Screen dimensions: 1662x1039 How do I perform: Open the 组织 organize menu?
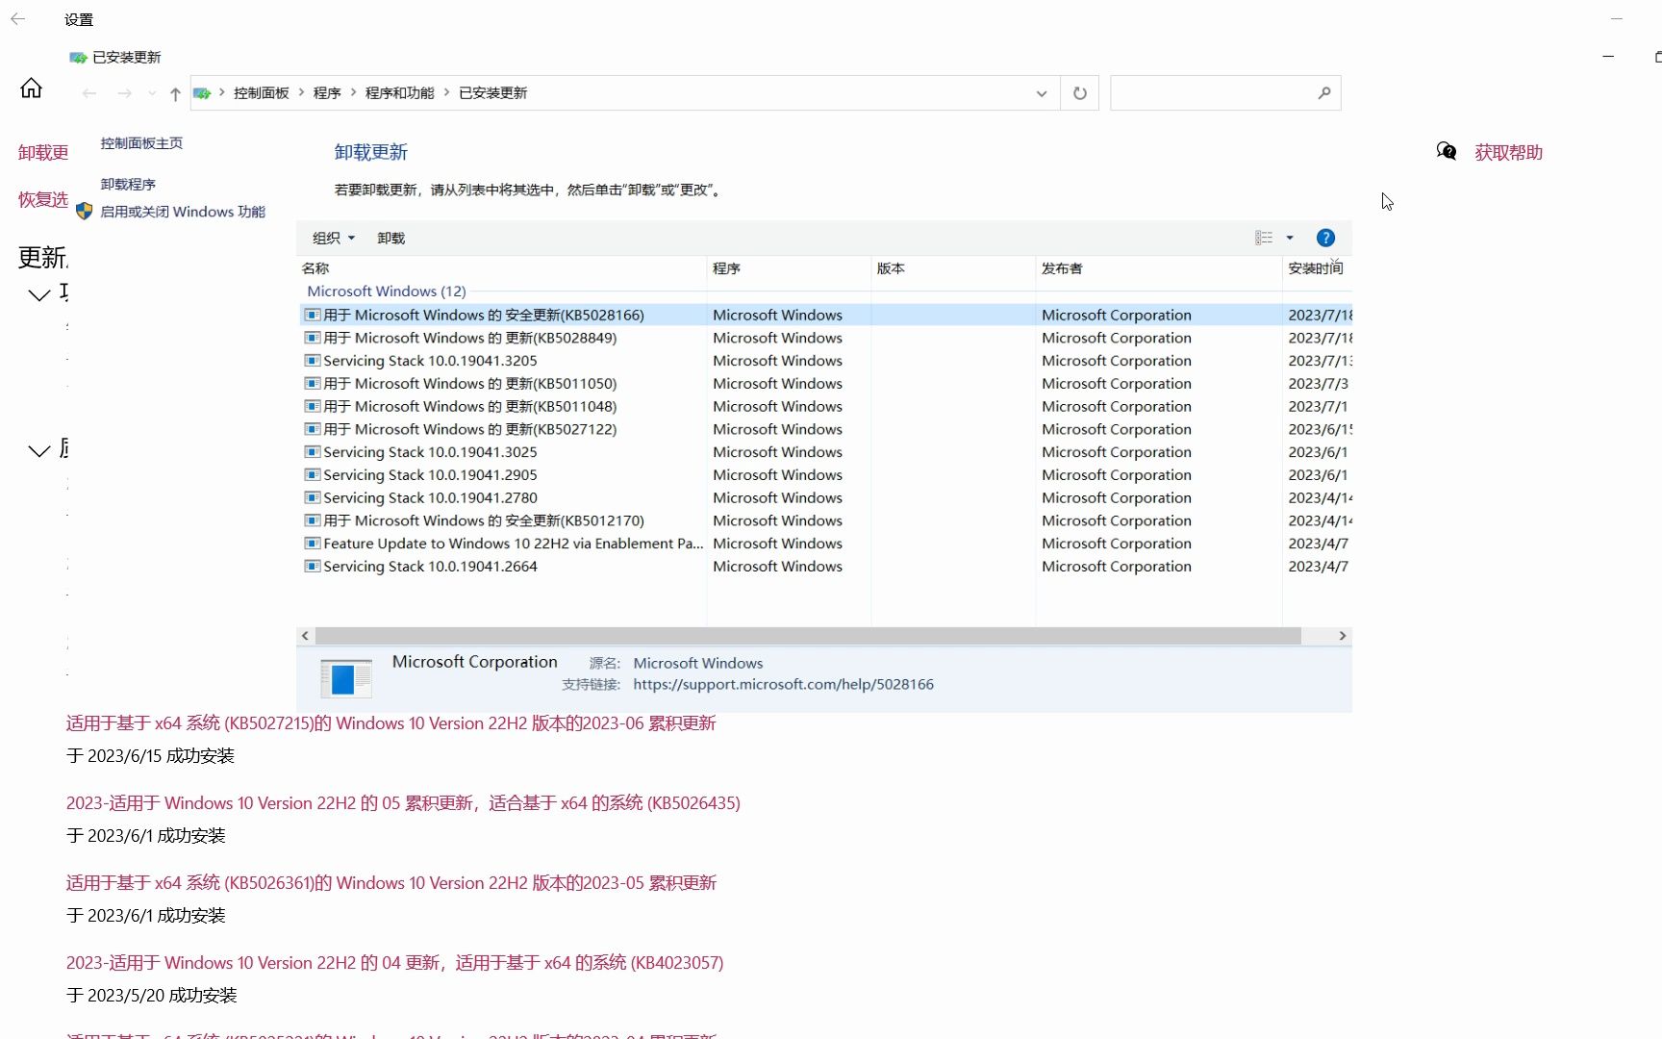pyautogui.click(x=334, y=238)
